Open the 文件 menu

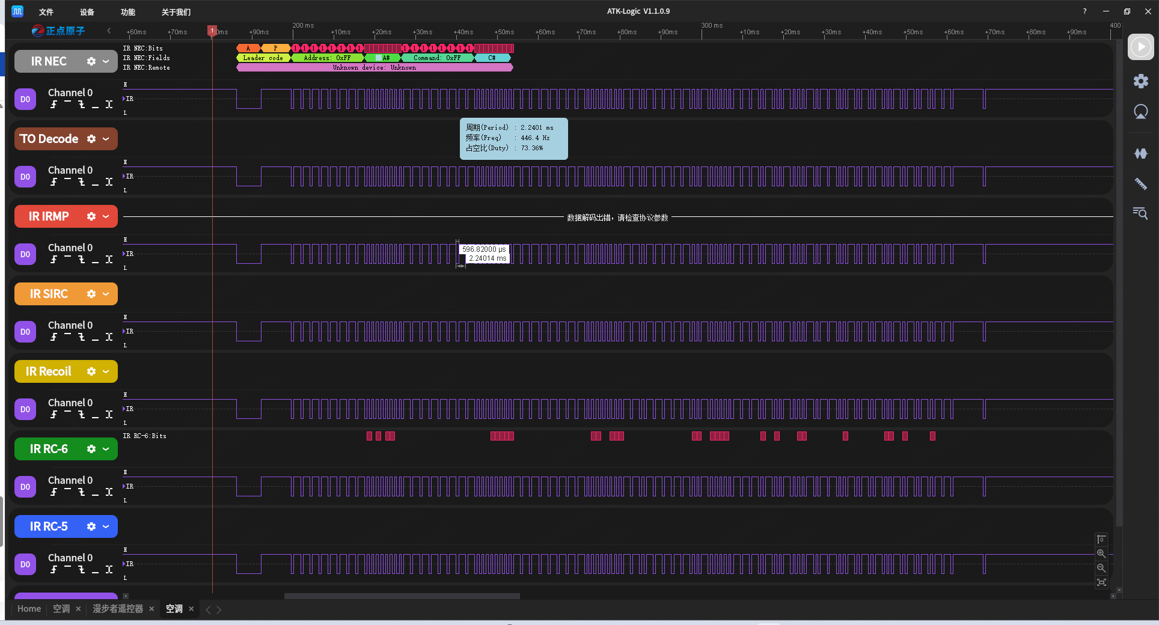[46, 12]
